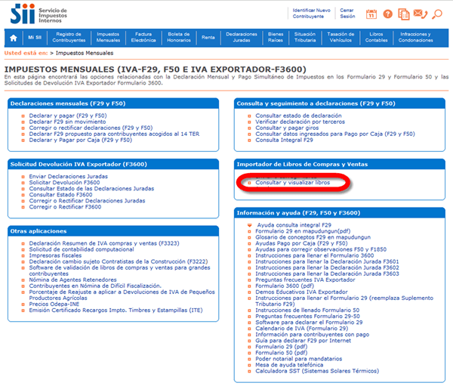Open the Declaraciones Juradas menu

242,36
